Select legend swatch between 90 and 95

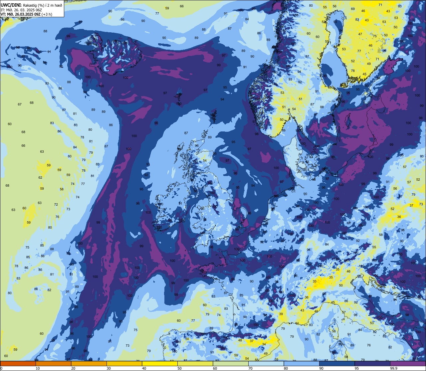pos(337,364)
